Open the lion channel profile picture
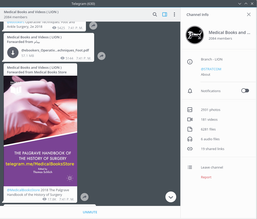 click(195, 35)
